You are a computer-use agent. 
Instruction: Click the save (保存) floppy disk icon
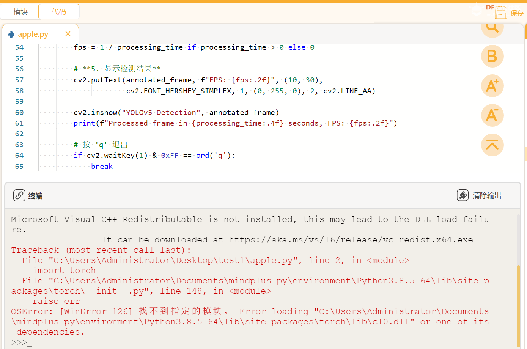(x=501, y=13)
